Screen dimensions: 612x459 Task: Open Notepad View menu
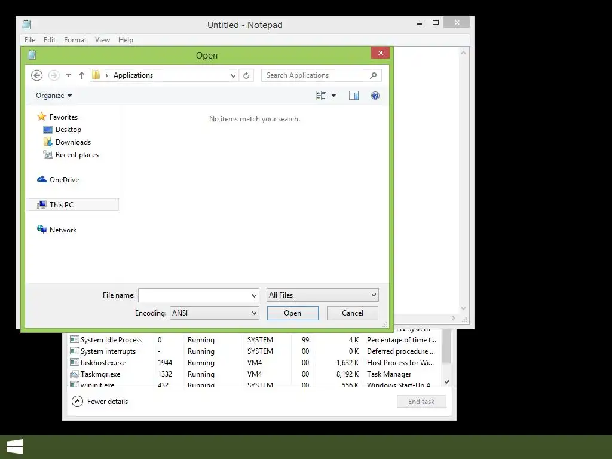point(102,40)
